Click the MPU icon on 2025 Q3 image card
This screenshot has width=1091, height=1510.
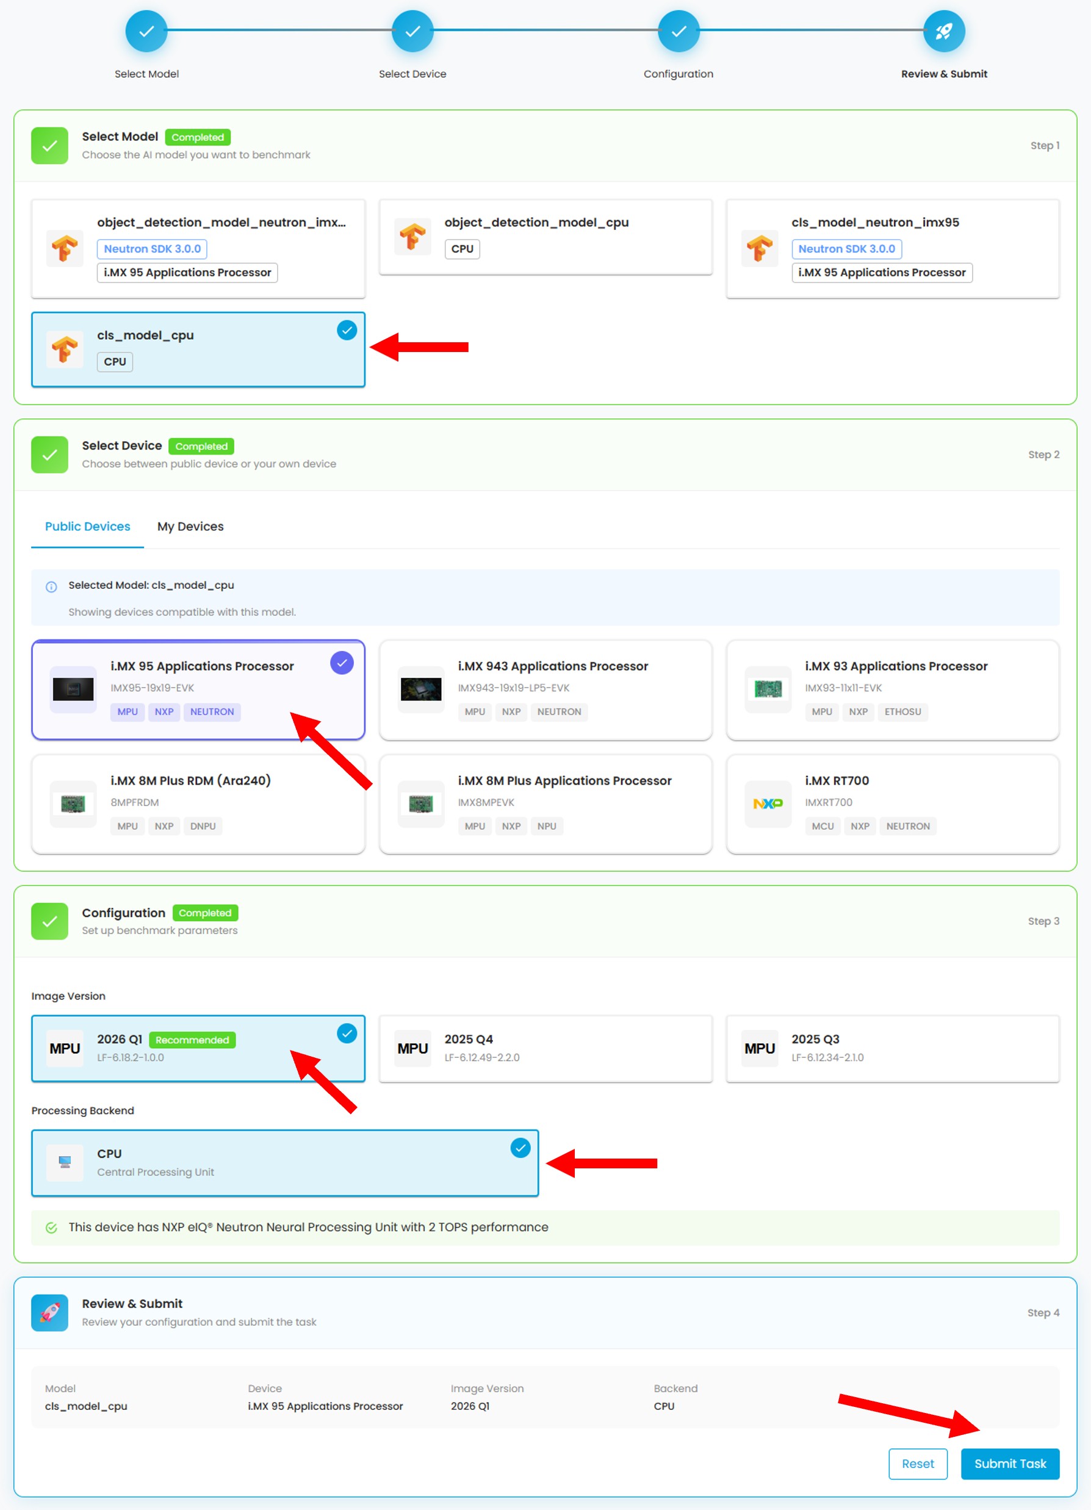pyautogui.click(x=759, y=1049)
